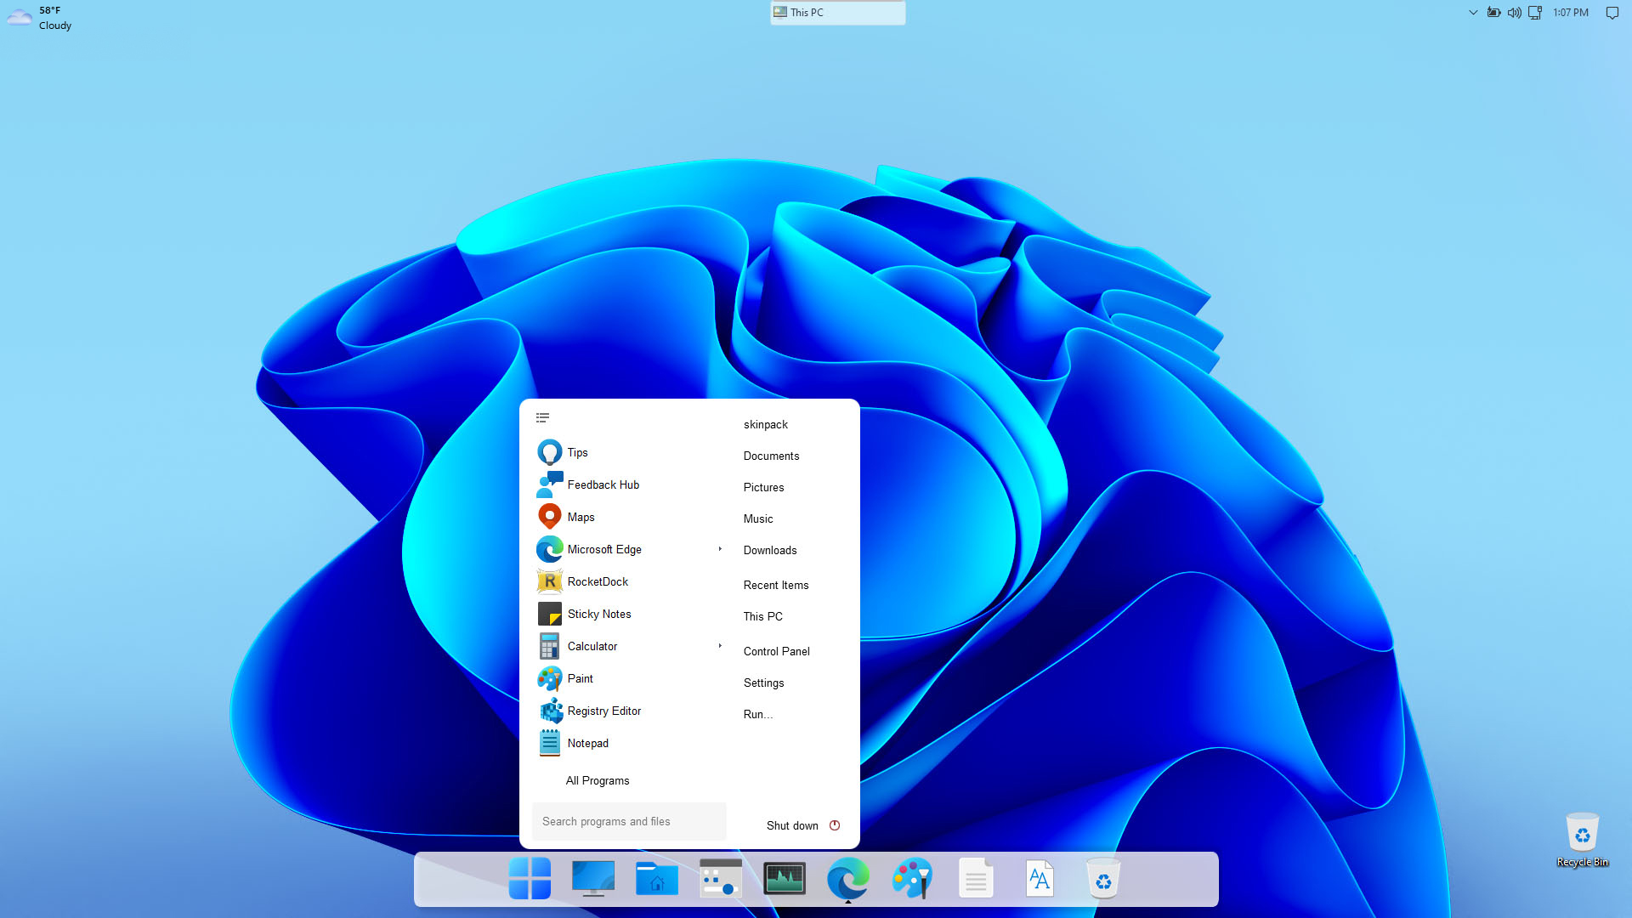Select Registry Editor in start menu
This screenshot has height=918, width=1632.
603,711
